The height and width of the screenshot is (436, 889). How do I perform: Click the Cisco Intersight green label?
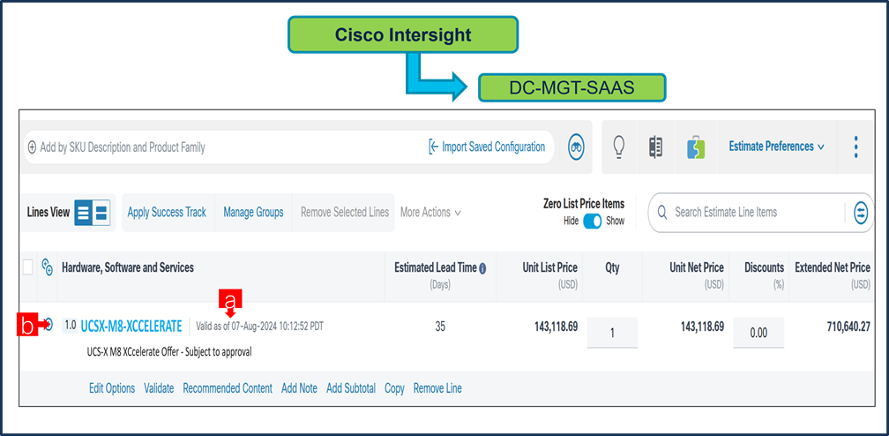click(x=403, y=34)
